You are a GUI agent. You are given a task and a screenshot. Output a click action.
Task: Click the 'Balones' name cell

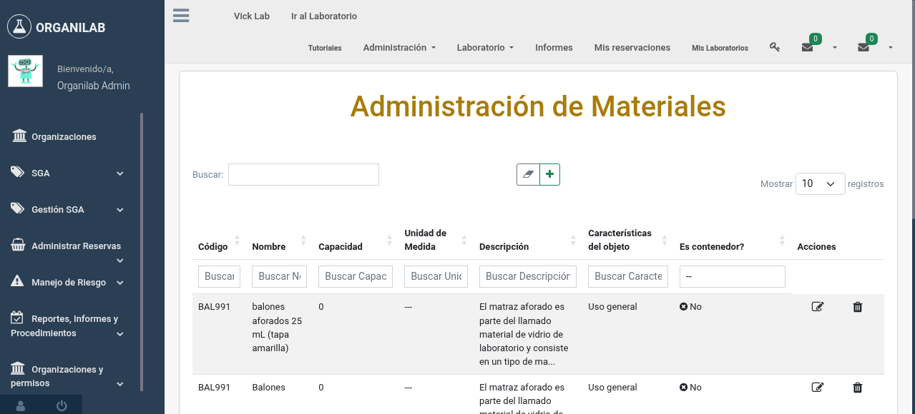[x=268, y=388]
